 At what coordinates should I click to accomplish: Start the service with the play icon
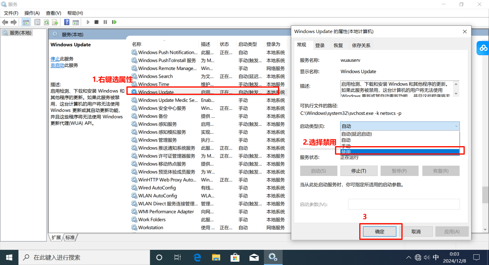(88, 22)
